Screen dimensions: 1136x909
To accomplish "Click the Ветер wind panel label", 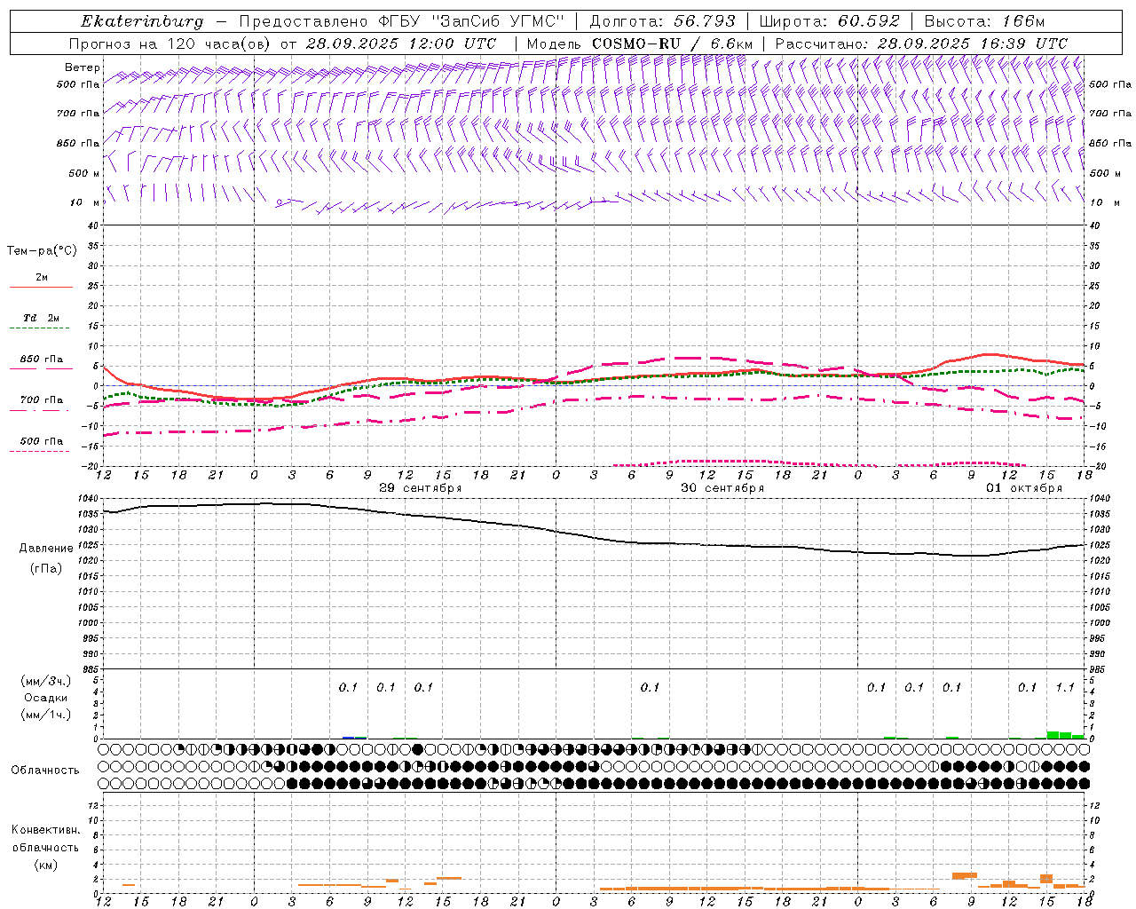I will coord(83,67).
